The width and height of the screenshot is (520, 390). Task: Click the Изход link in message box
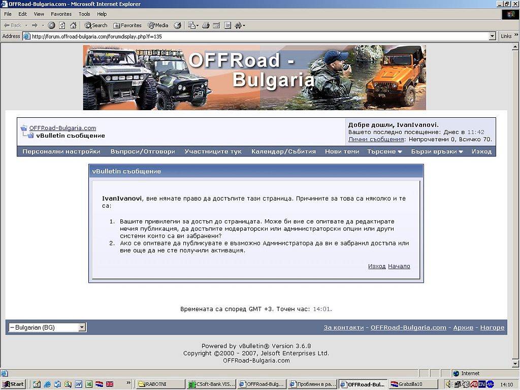(x=377, y=266)
